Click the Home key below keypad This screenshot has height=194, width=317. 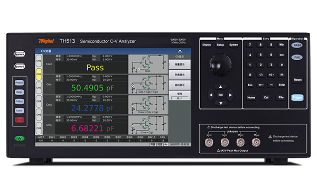pos(251,97)
